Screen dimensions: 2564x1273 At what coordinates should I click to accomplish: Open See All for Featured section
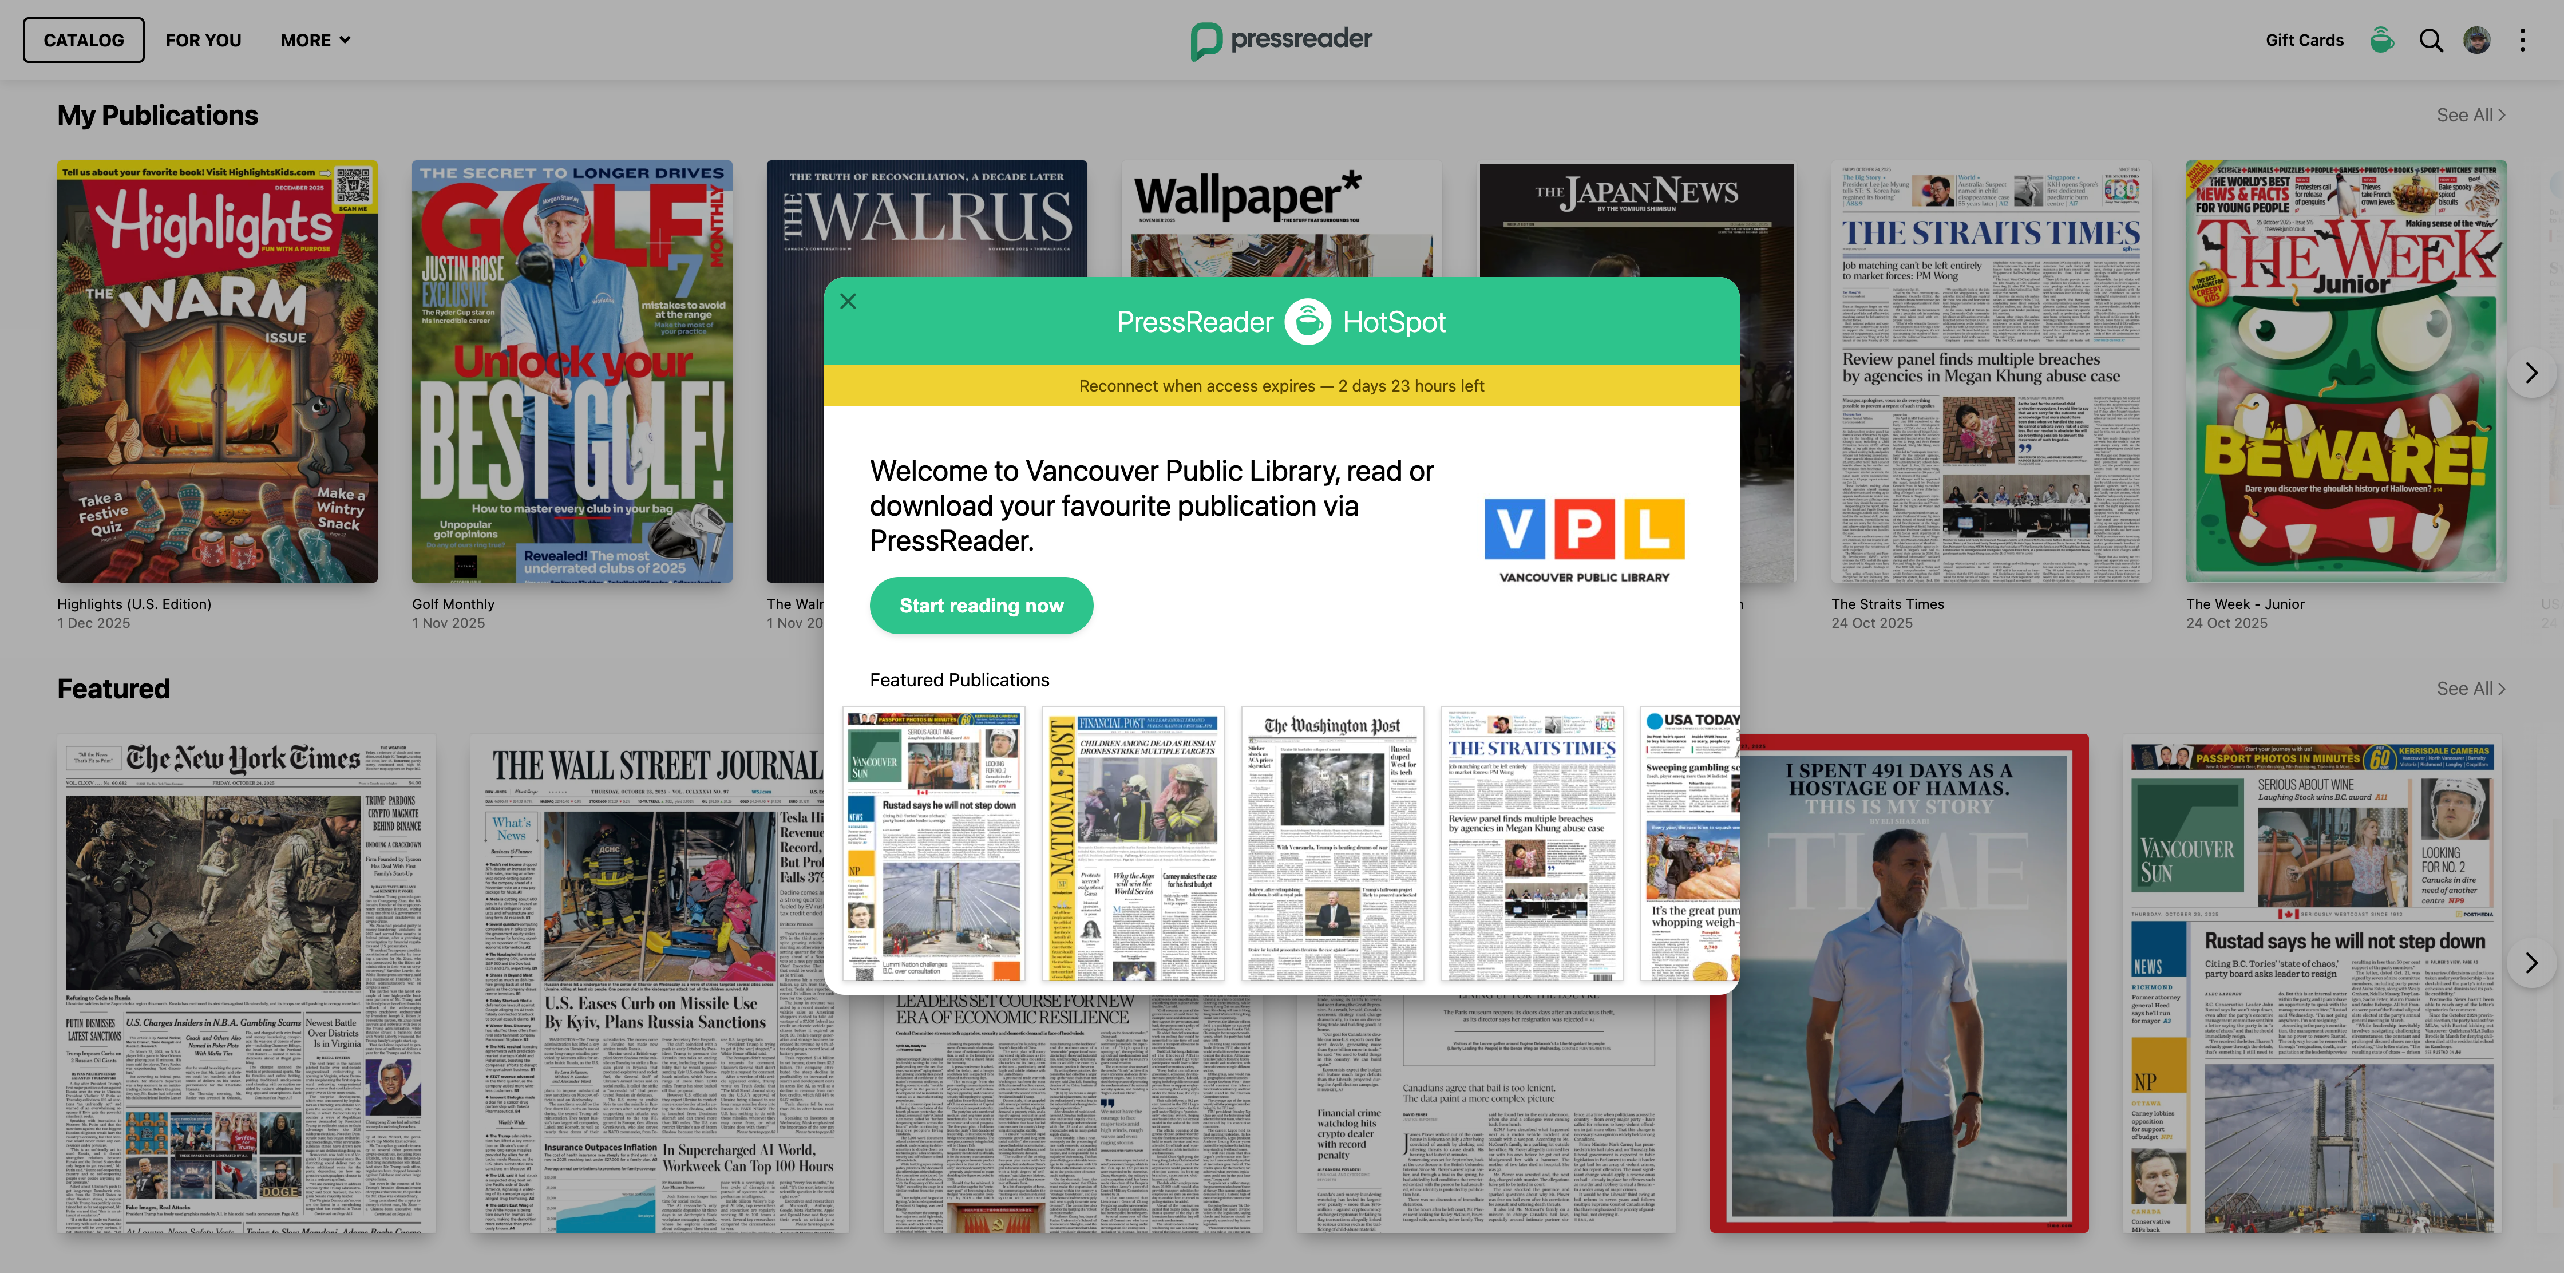pos(2471,689)
